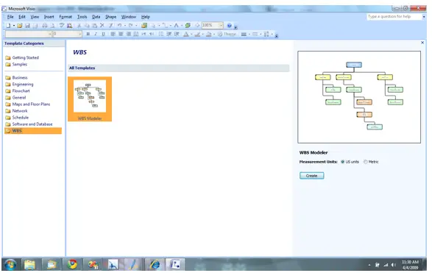Viewport: 432px width, 273px height.
Task: Click the Fill Color bucket swatch
Action: (x=208, y=34)
